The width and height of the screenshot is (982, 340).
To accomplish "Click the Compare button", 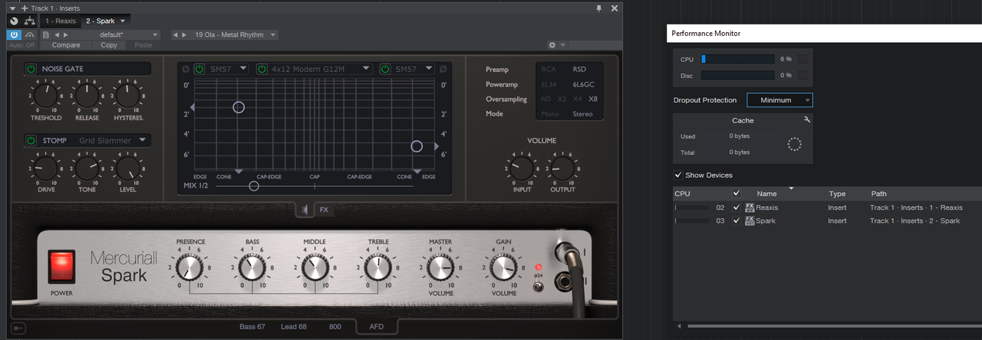I will click(66, 45).
